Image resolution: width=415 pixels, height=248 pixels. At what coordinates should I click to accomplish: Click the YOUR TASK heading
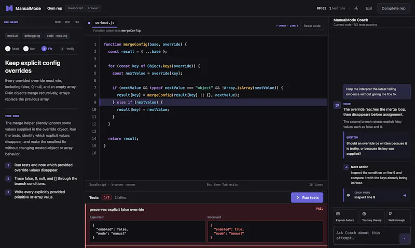point(12,116)
